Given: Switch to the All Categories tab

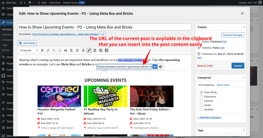Looking at the screenshot, I should [206, 85].
